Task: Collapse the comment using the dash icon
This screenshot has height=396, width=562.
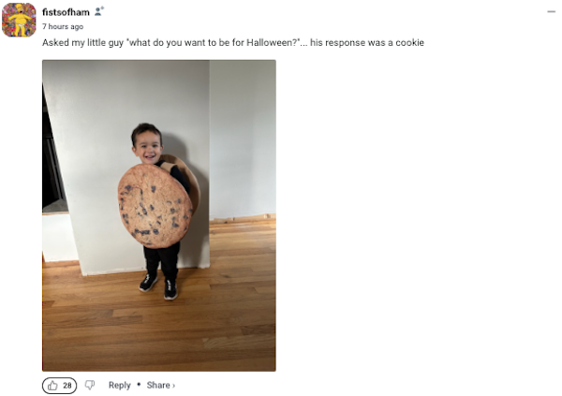Action: coord(552,12)
